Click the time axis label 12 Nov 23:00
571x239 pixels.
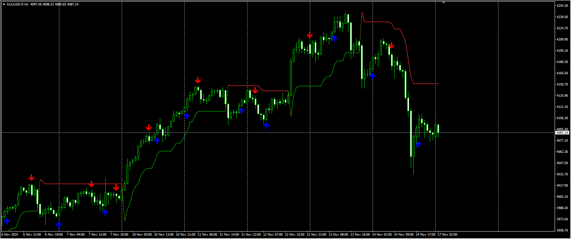click(316, 235)
